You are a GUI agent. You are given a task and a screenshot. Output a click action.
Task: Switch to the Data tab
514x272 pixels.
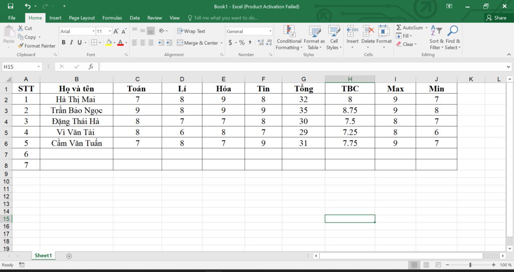135,18
